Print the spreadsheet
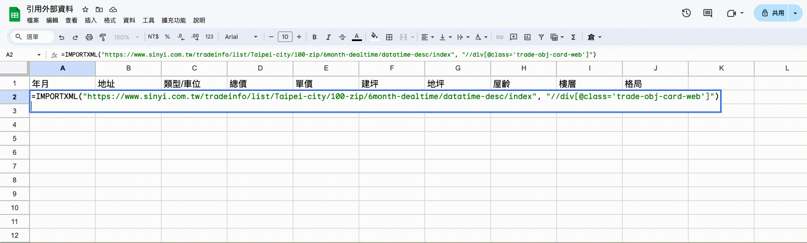The image size is (807, 243). (x=89, y=37)
